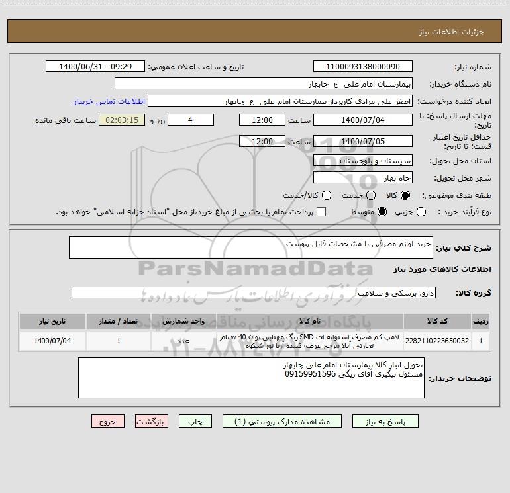The height and width of the screenshot is (493, 510).
Task: Open اطلاعات تماس خریدار link
Action: click(109, 101)
